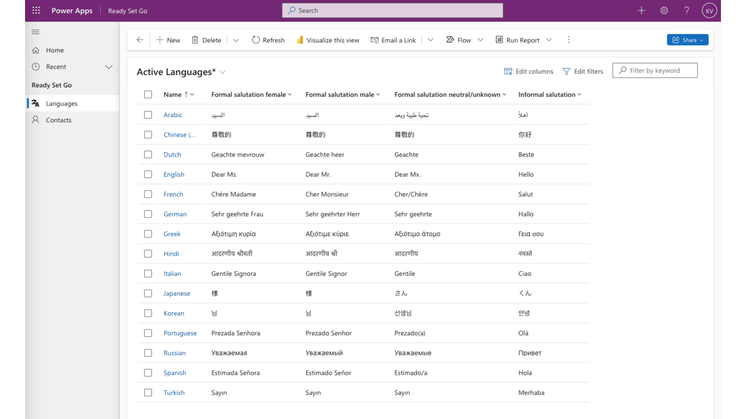Collapse the Recent section in the sidebar
The width and height of the screenshot is (746, 419).
point(108,66)
